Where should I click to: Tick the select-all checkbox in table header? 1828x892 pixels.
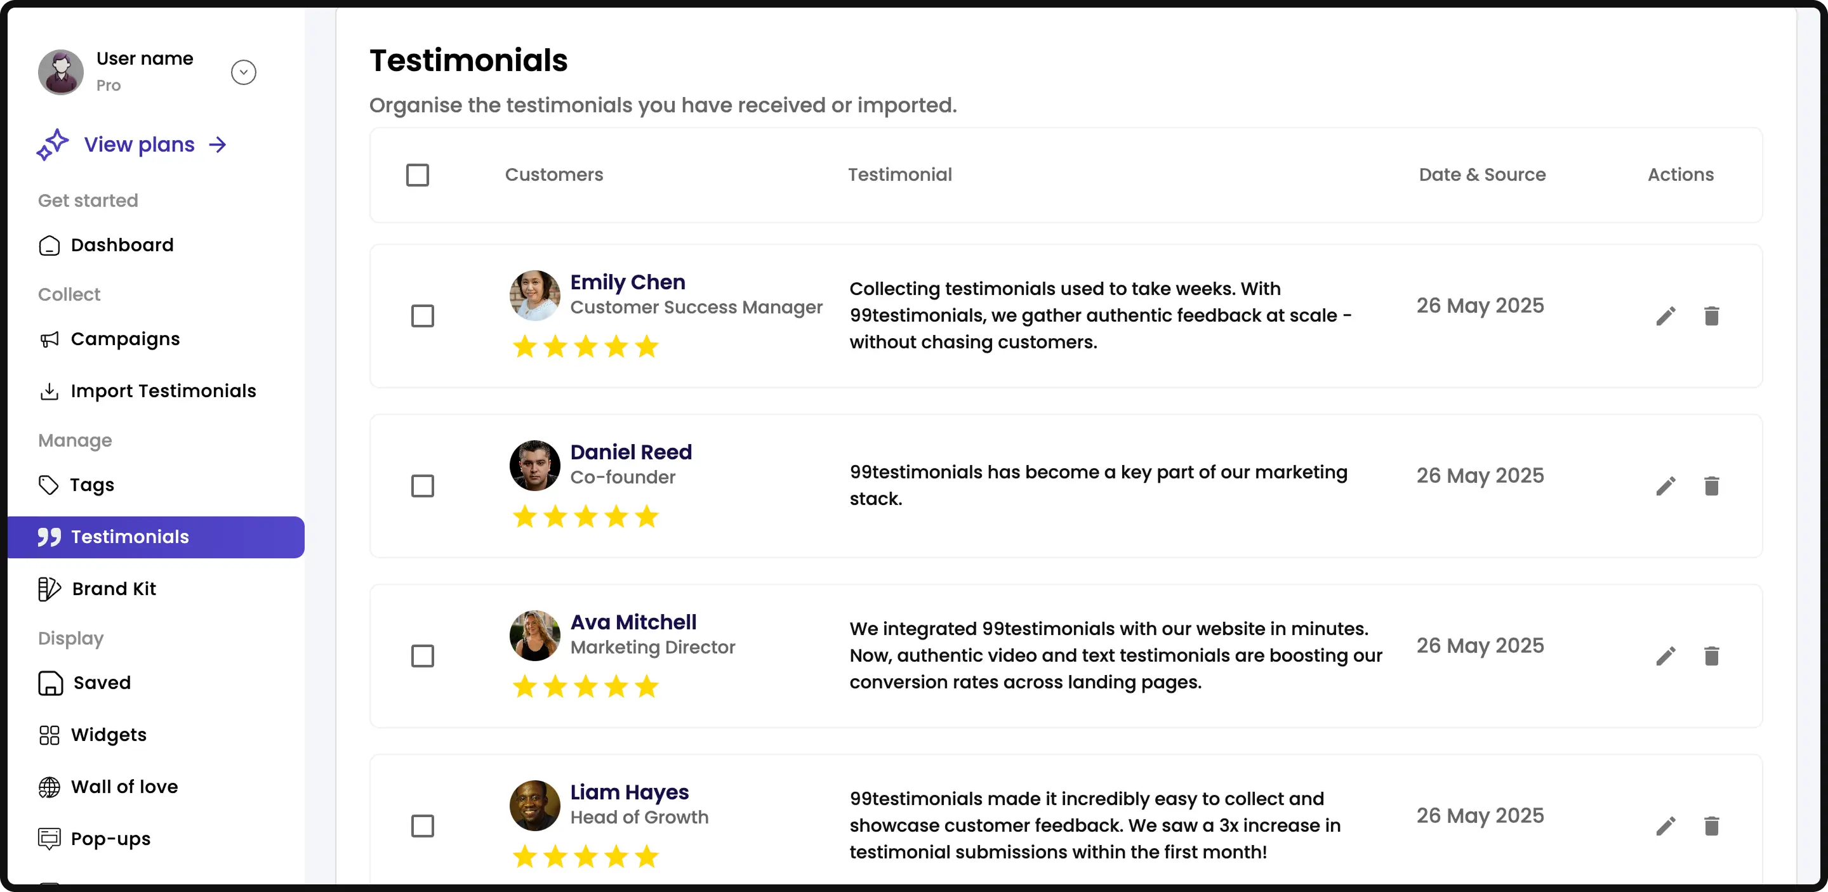pyautogui.click(x=417, y=175)
